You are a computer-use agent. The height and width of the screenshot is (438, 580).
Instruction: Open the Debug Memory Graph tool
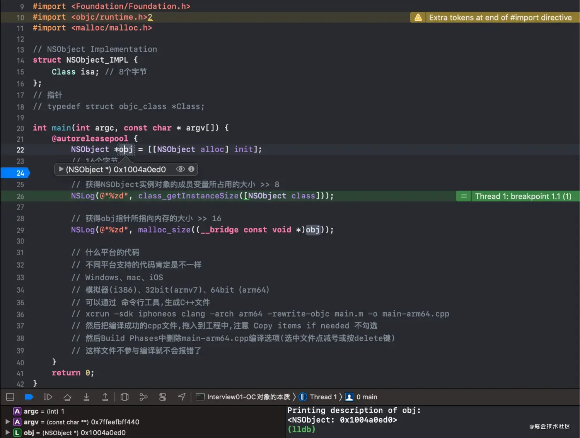pyautogui.click(x=143, y=397)
